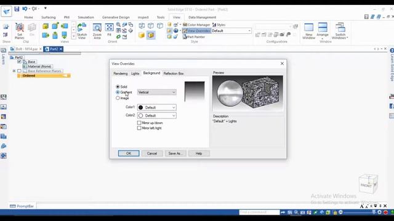This screenshot has width=394, height=221.
Task: Open the Color Manager
Action: click(x=196, y=25)
